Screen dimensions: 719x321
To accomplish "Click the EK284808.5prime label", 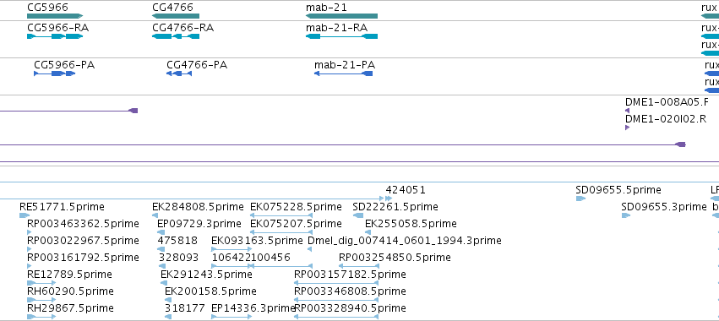I will (198, 207).
